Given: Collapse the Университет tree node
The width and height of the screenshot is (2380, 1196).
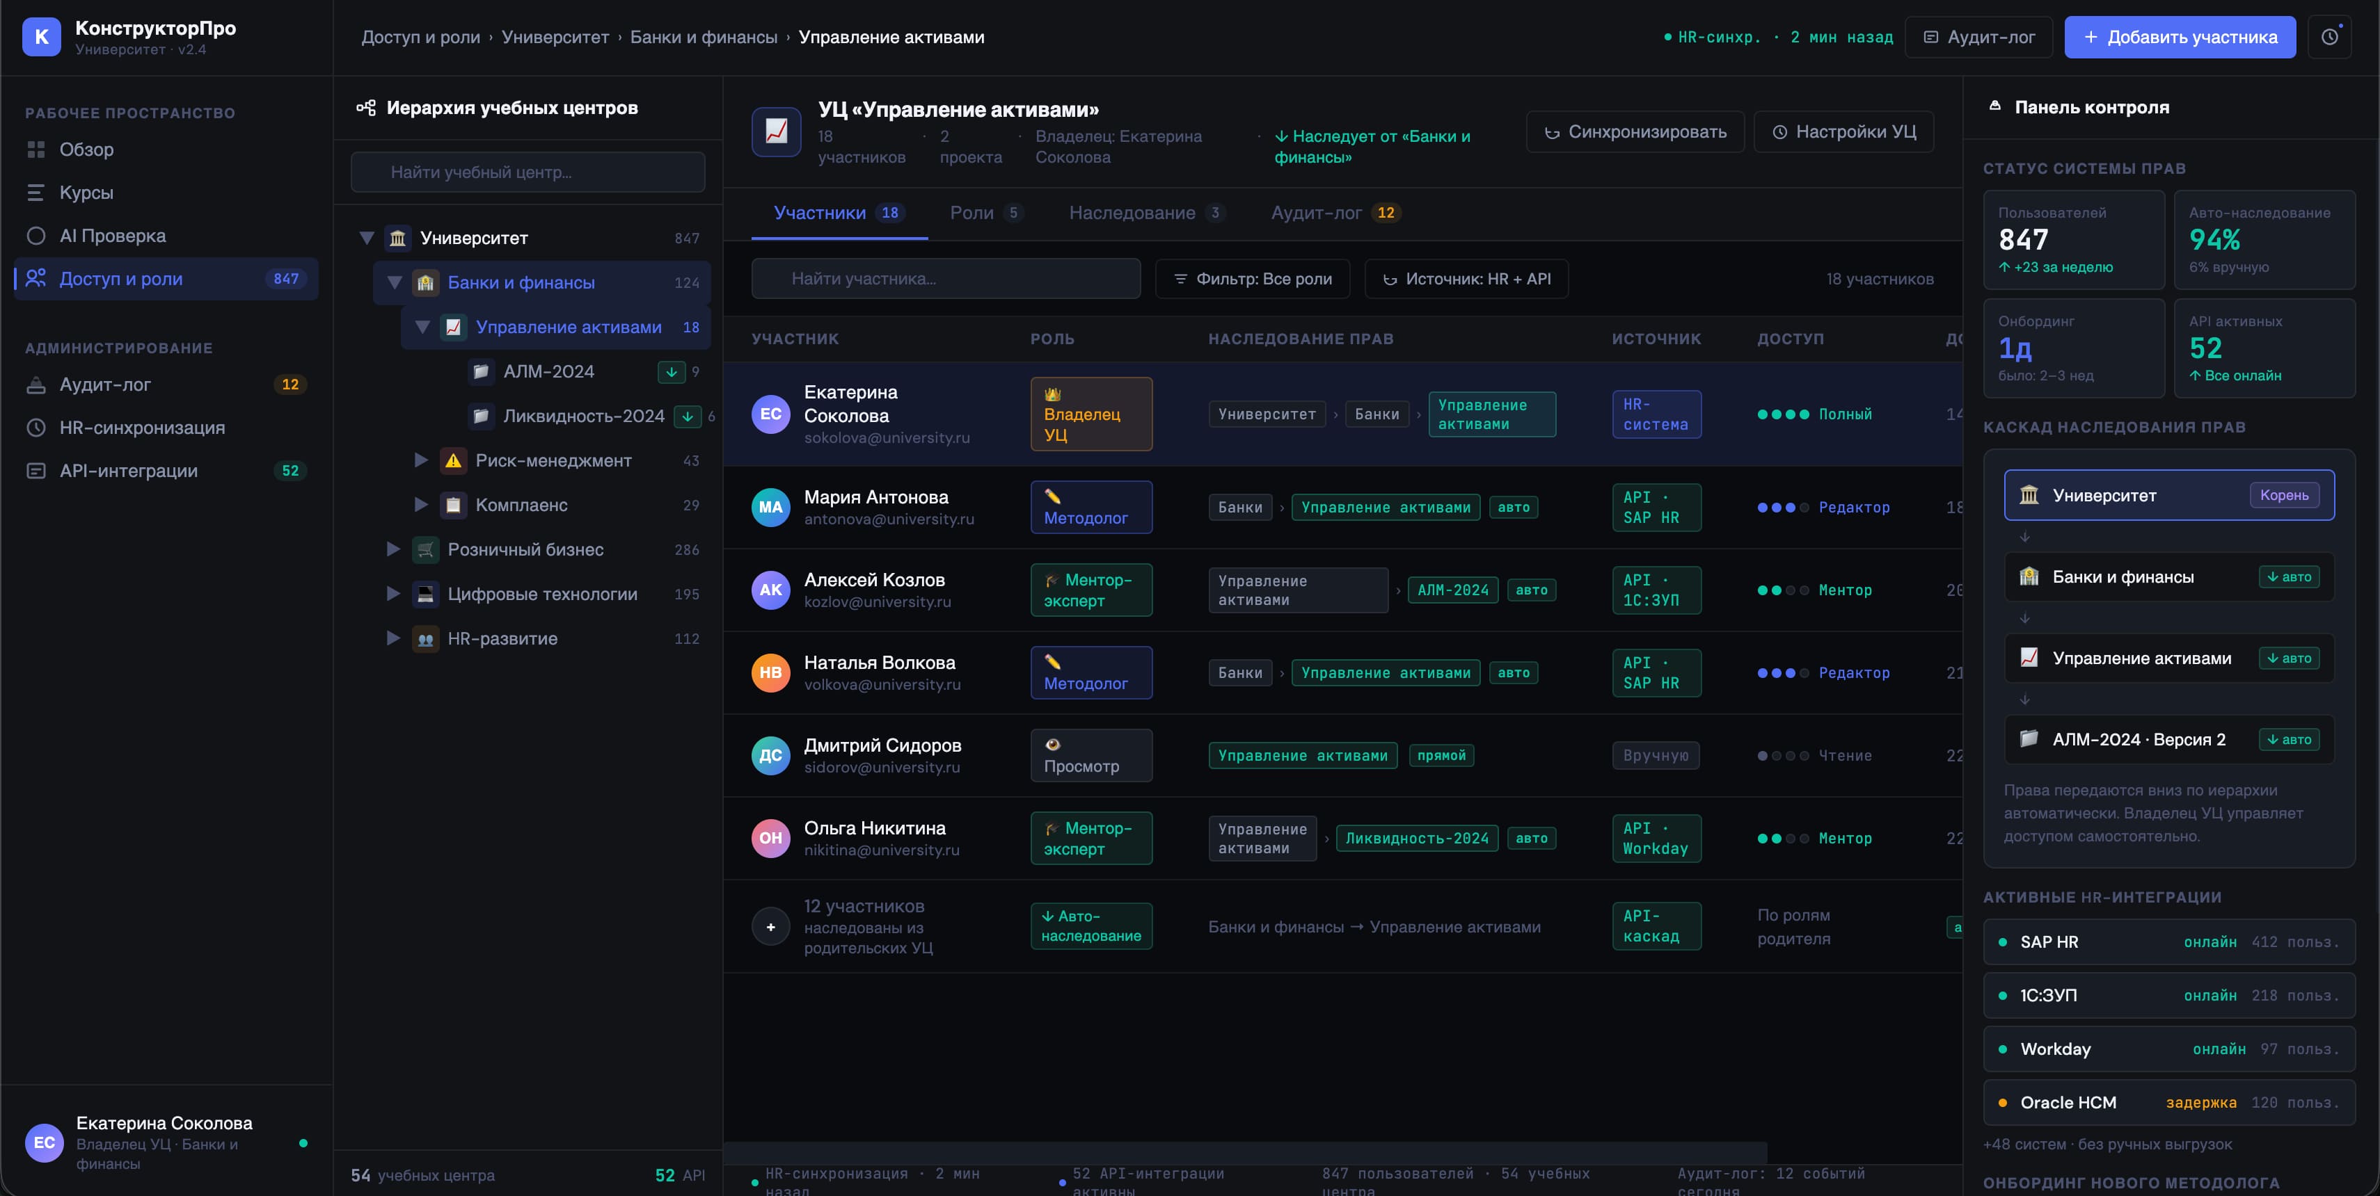Looking at the screenshot, I should (x=367, y=238).
